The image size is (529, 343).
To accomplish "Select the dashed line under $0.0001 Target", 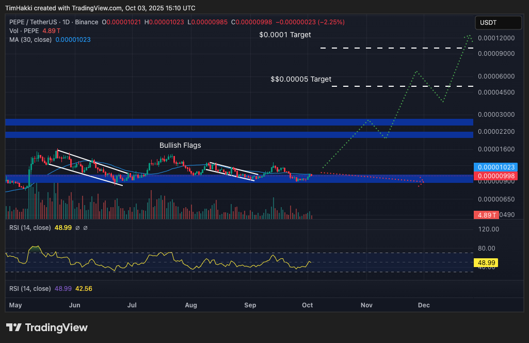I will 396,48.
